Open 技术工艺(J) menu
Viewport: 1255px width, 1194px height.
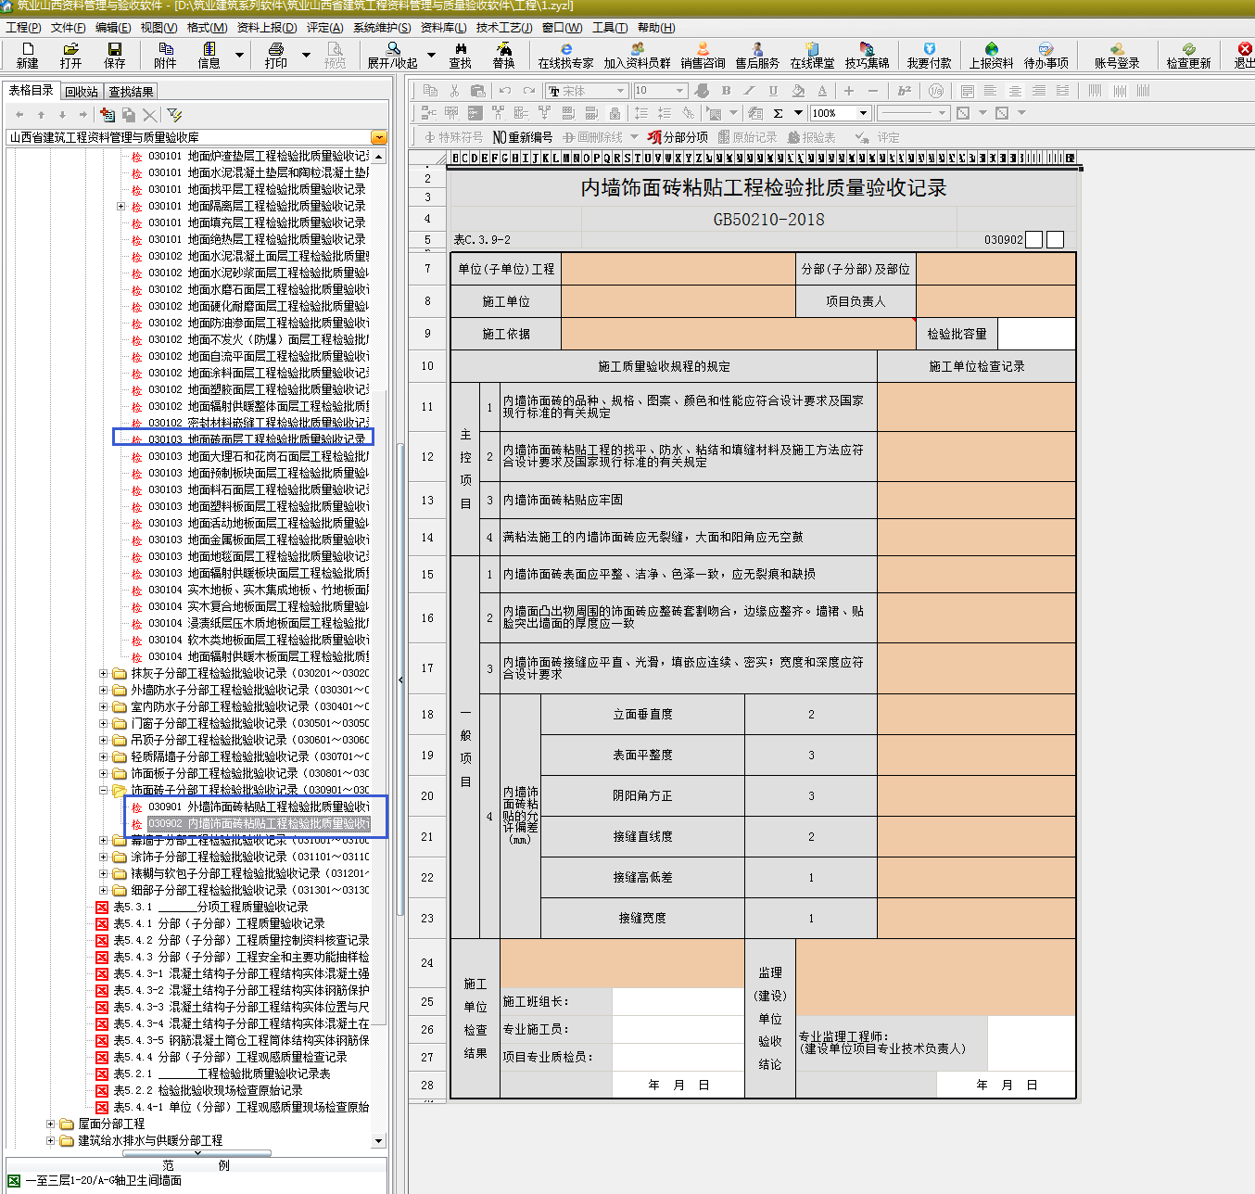pyautogui.click(x=504, y=28)
